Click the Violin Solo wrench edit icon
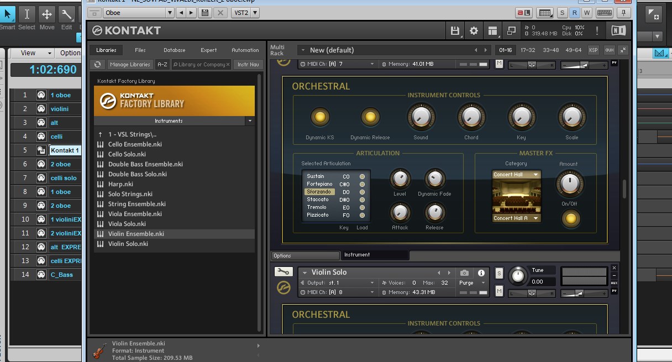Screen dimensions: 672x362 click(x=283, y=272)
